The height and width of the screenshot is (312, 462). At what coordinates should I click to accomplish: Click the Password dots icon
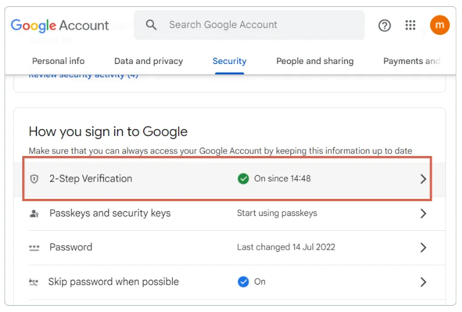pyautogui.click(x=34, y=248)
